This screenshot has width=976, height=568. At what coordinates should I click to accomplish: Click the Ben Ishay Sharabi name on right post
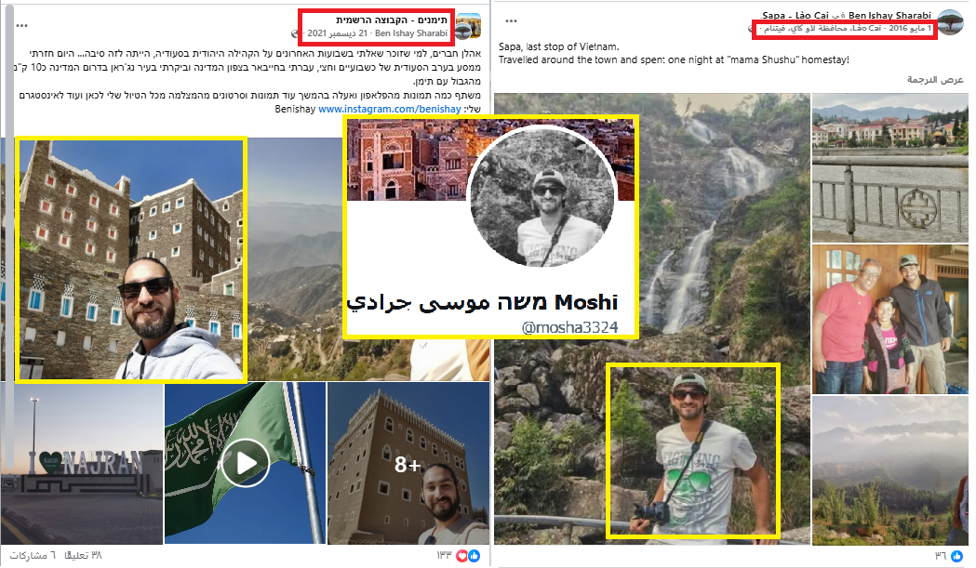[x=889, y=15]
